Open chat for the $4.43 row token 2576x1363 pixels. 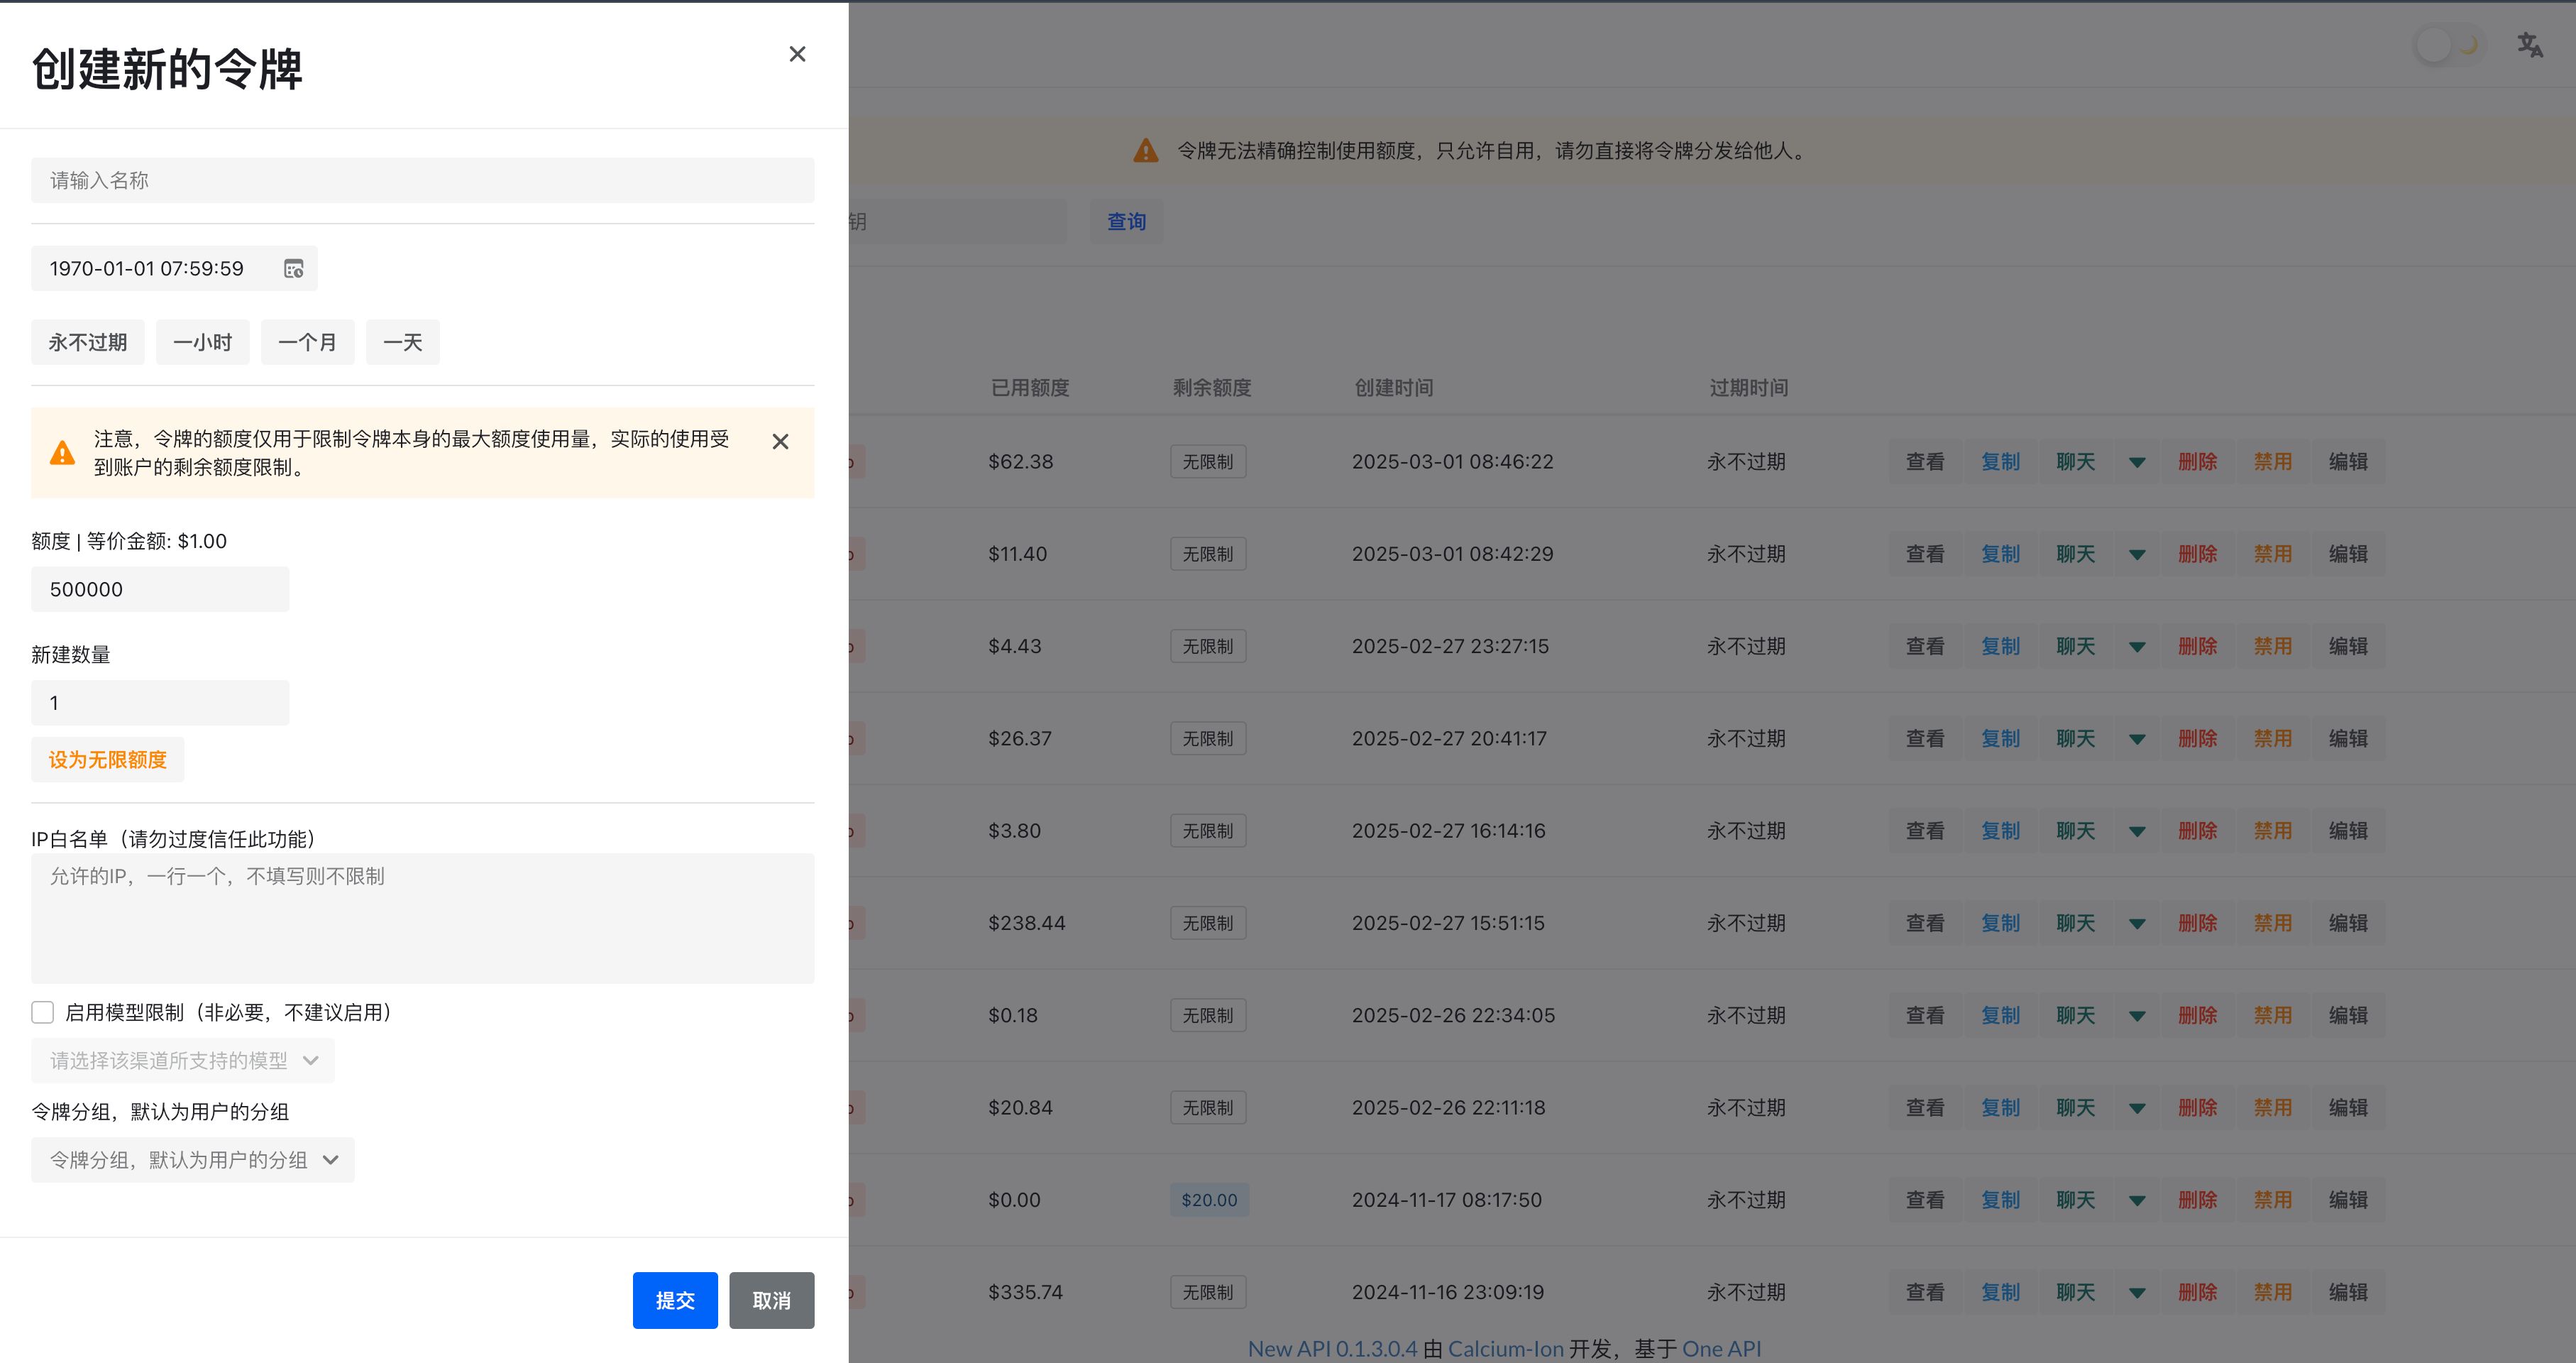coord(2076,647)
